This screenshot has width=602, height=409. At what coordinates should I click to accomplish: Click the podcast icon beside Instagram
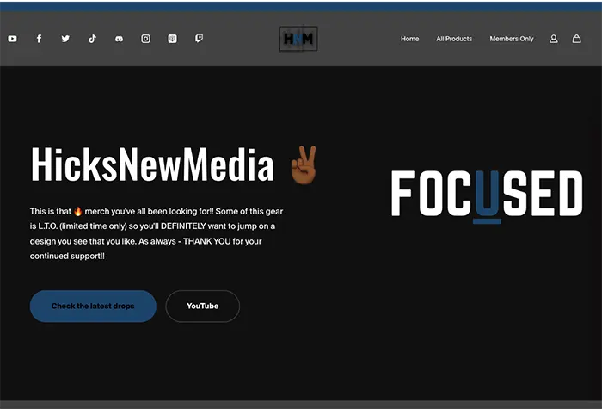coord(172,39)
